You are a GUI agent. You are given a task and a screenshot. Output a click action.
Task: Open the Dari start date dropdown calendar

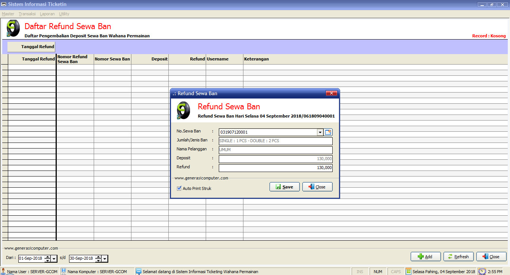54,259
